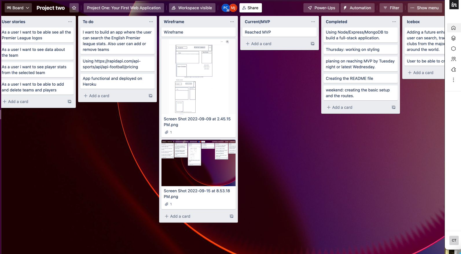Add a card to Wireframe list

click(x=178, y=216)
